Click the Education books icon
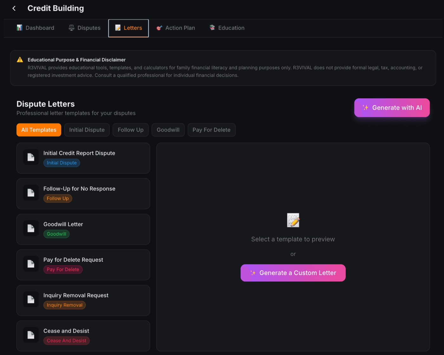The height and width of the screenshot is (355, 444). click(x=212, y=28)
